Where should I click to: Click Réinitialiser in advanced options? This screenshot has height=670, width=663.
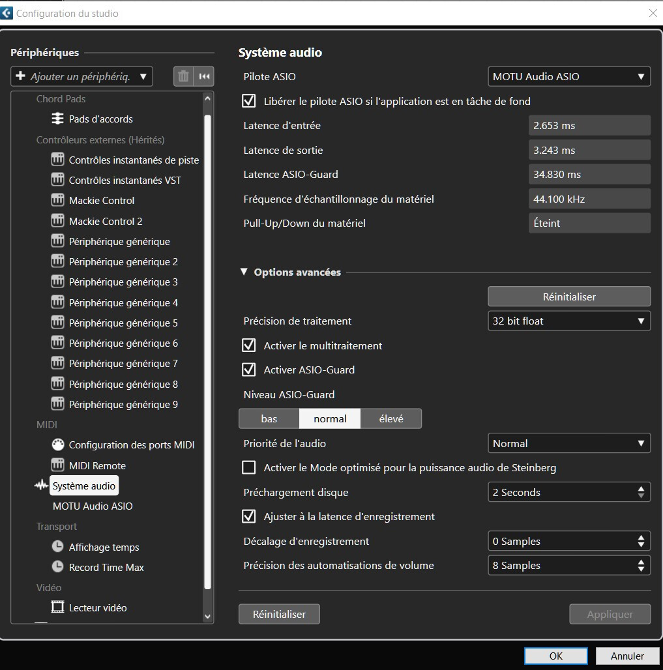pyautogui.click(x=569, y=297)
